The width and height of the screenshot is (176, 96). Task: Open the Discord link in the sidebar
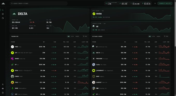click(x=3, y=88)
